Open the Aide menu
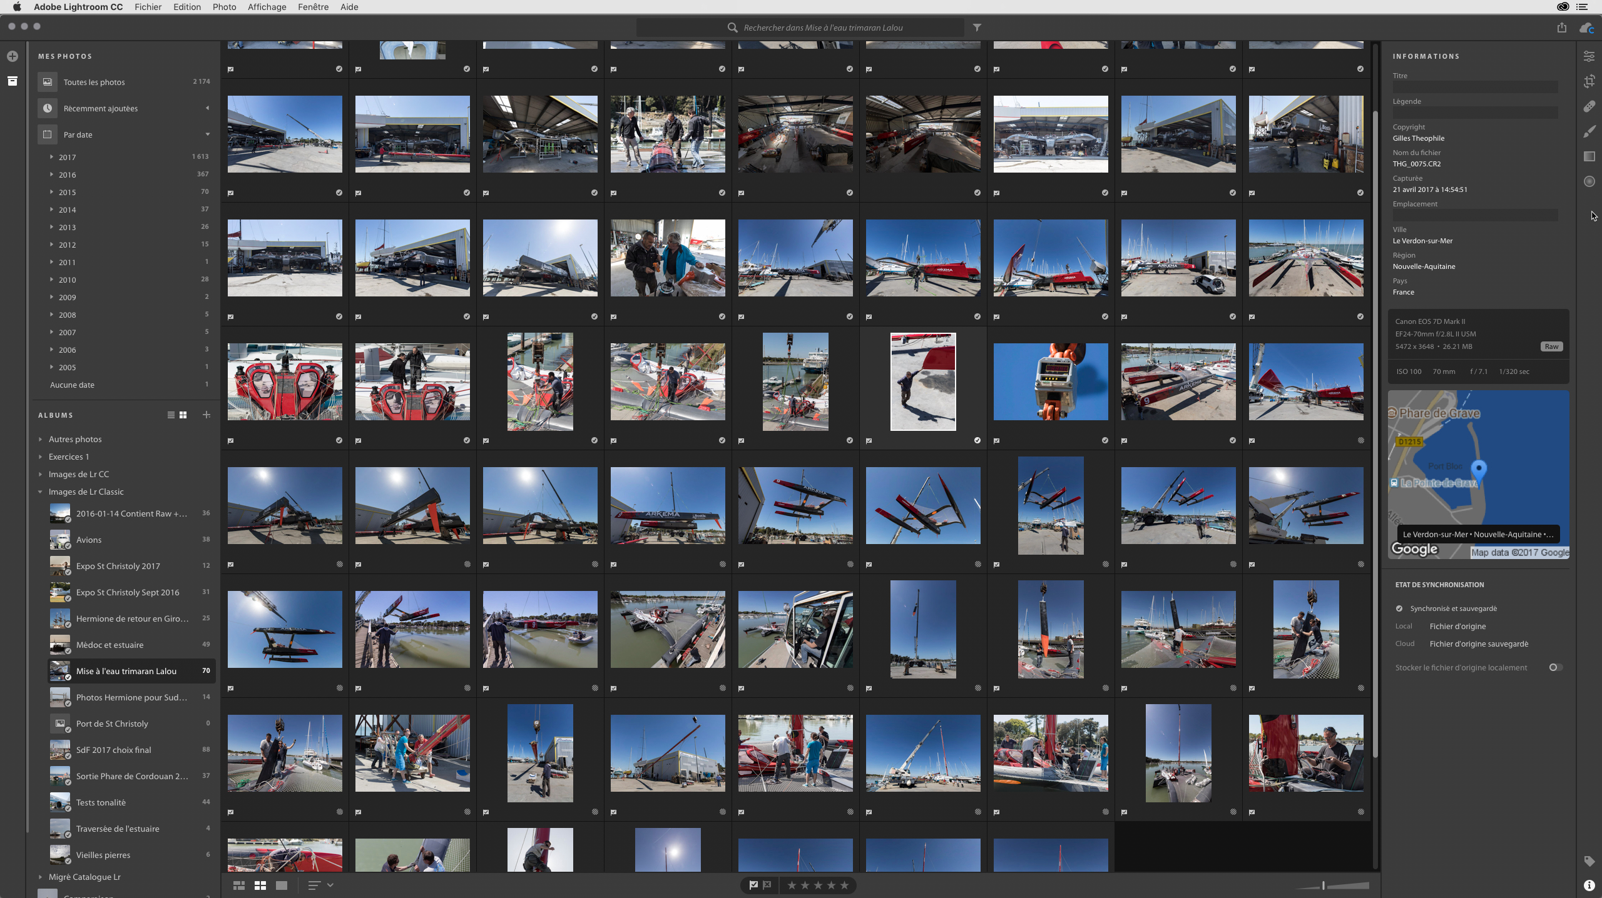The width and height of the screenshot is (1602, 898). coord(349,7)
